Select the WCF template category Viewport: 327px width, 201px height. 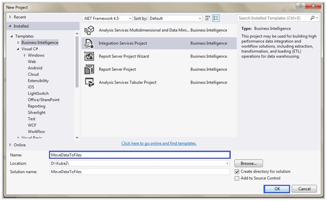click(x=32, y=125)
